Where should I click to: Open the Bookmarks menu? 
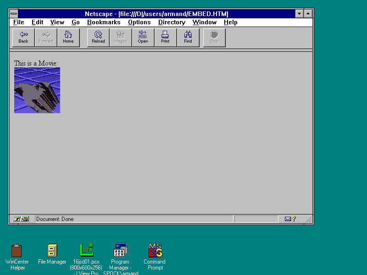[x=104, y=22]
